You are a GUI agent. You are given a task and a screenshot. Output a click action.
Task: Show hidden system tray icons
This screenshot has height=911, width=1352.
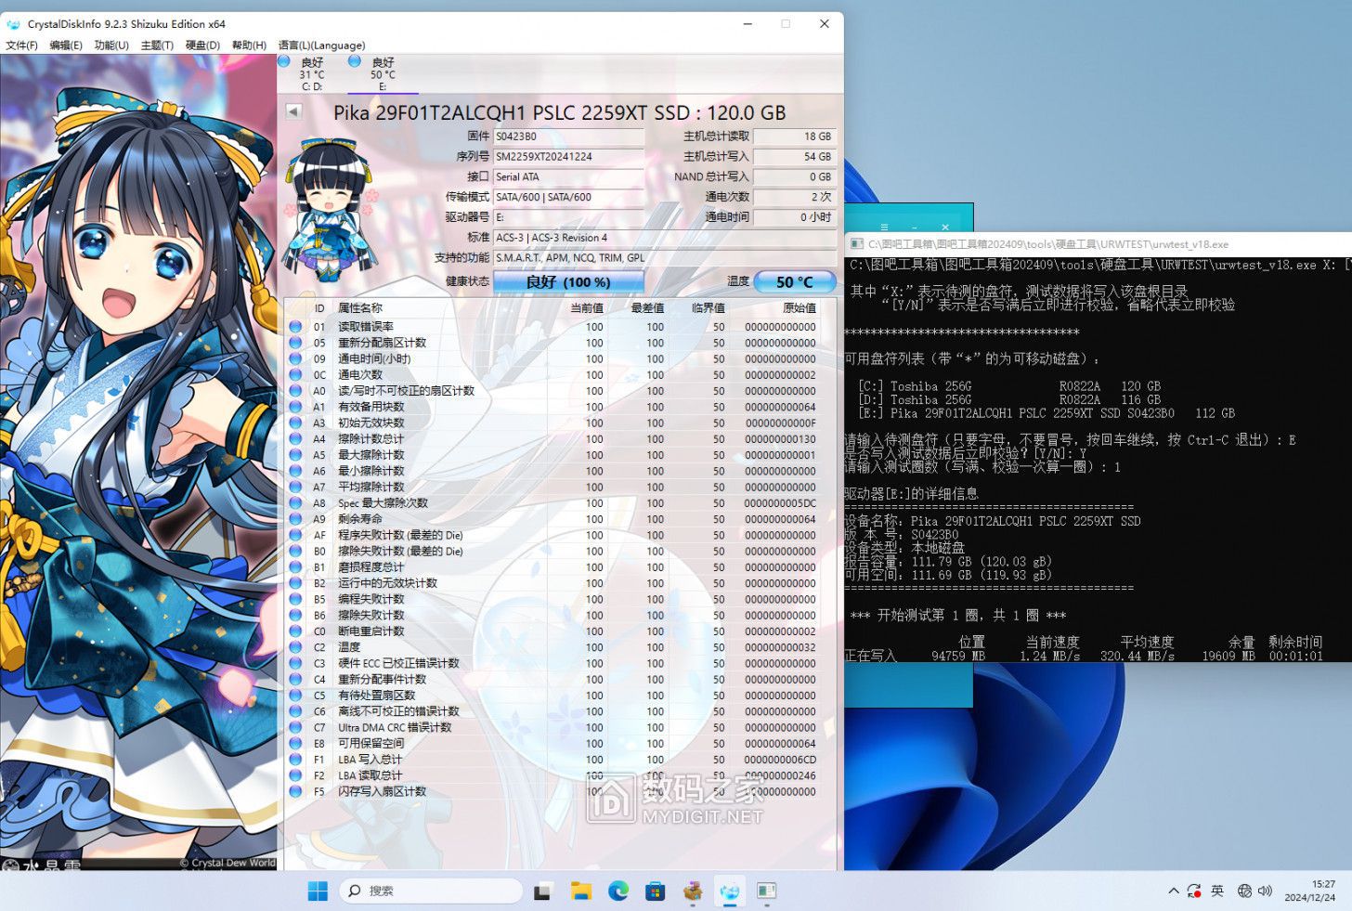point(1174,891)
